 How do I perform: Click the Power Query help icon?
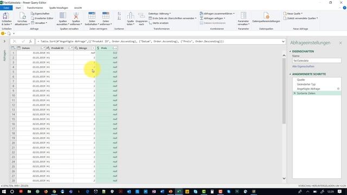click(x=344, y=8)
